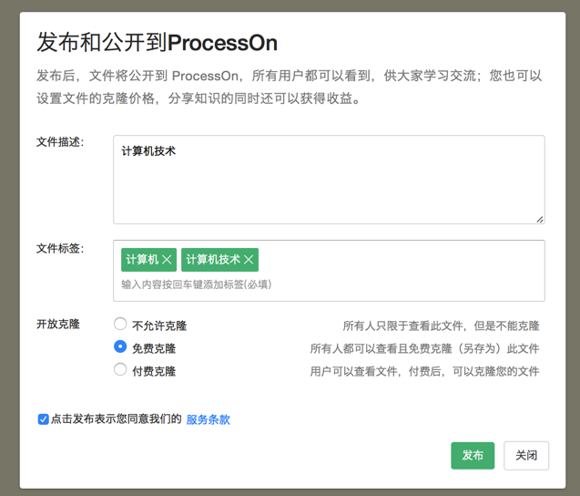
Task: Remove the 计算机技术 tag with its X
Action: click(x=249, y=260)
